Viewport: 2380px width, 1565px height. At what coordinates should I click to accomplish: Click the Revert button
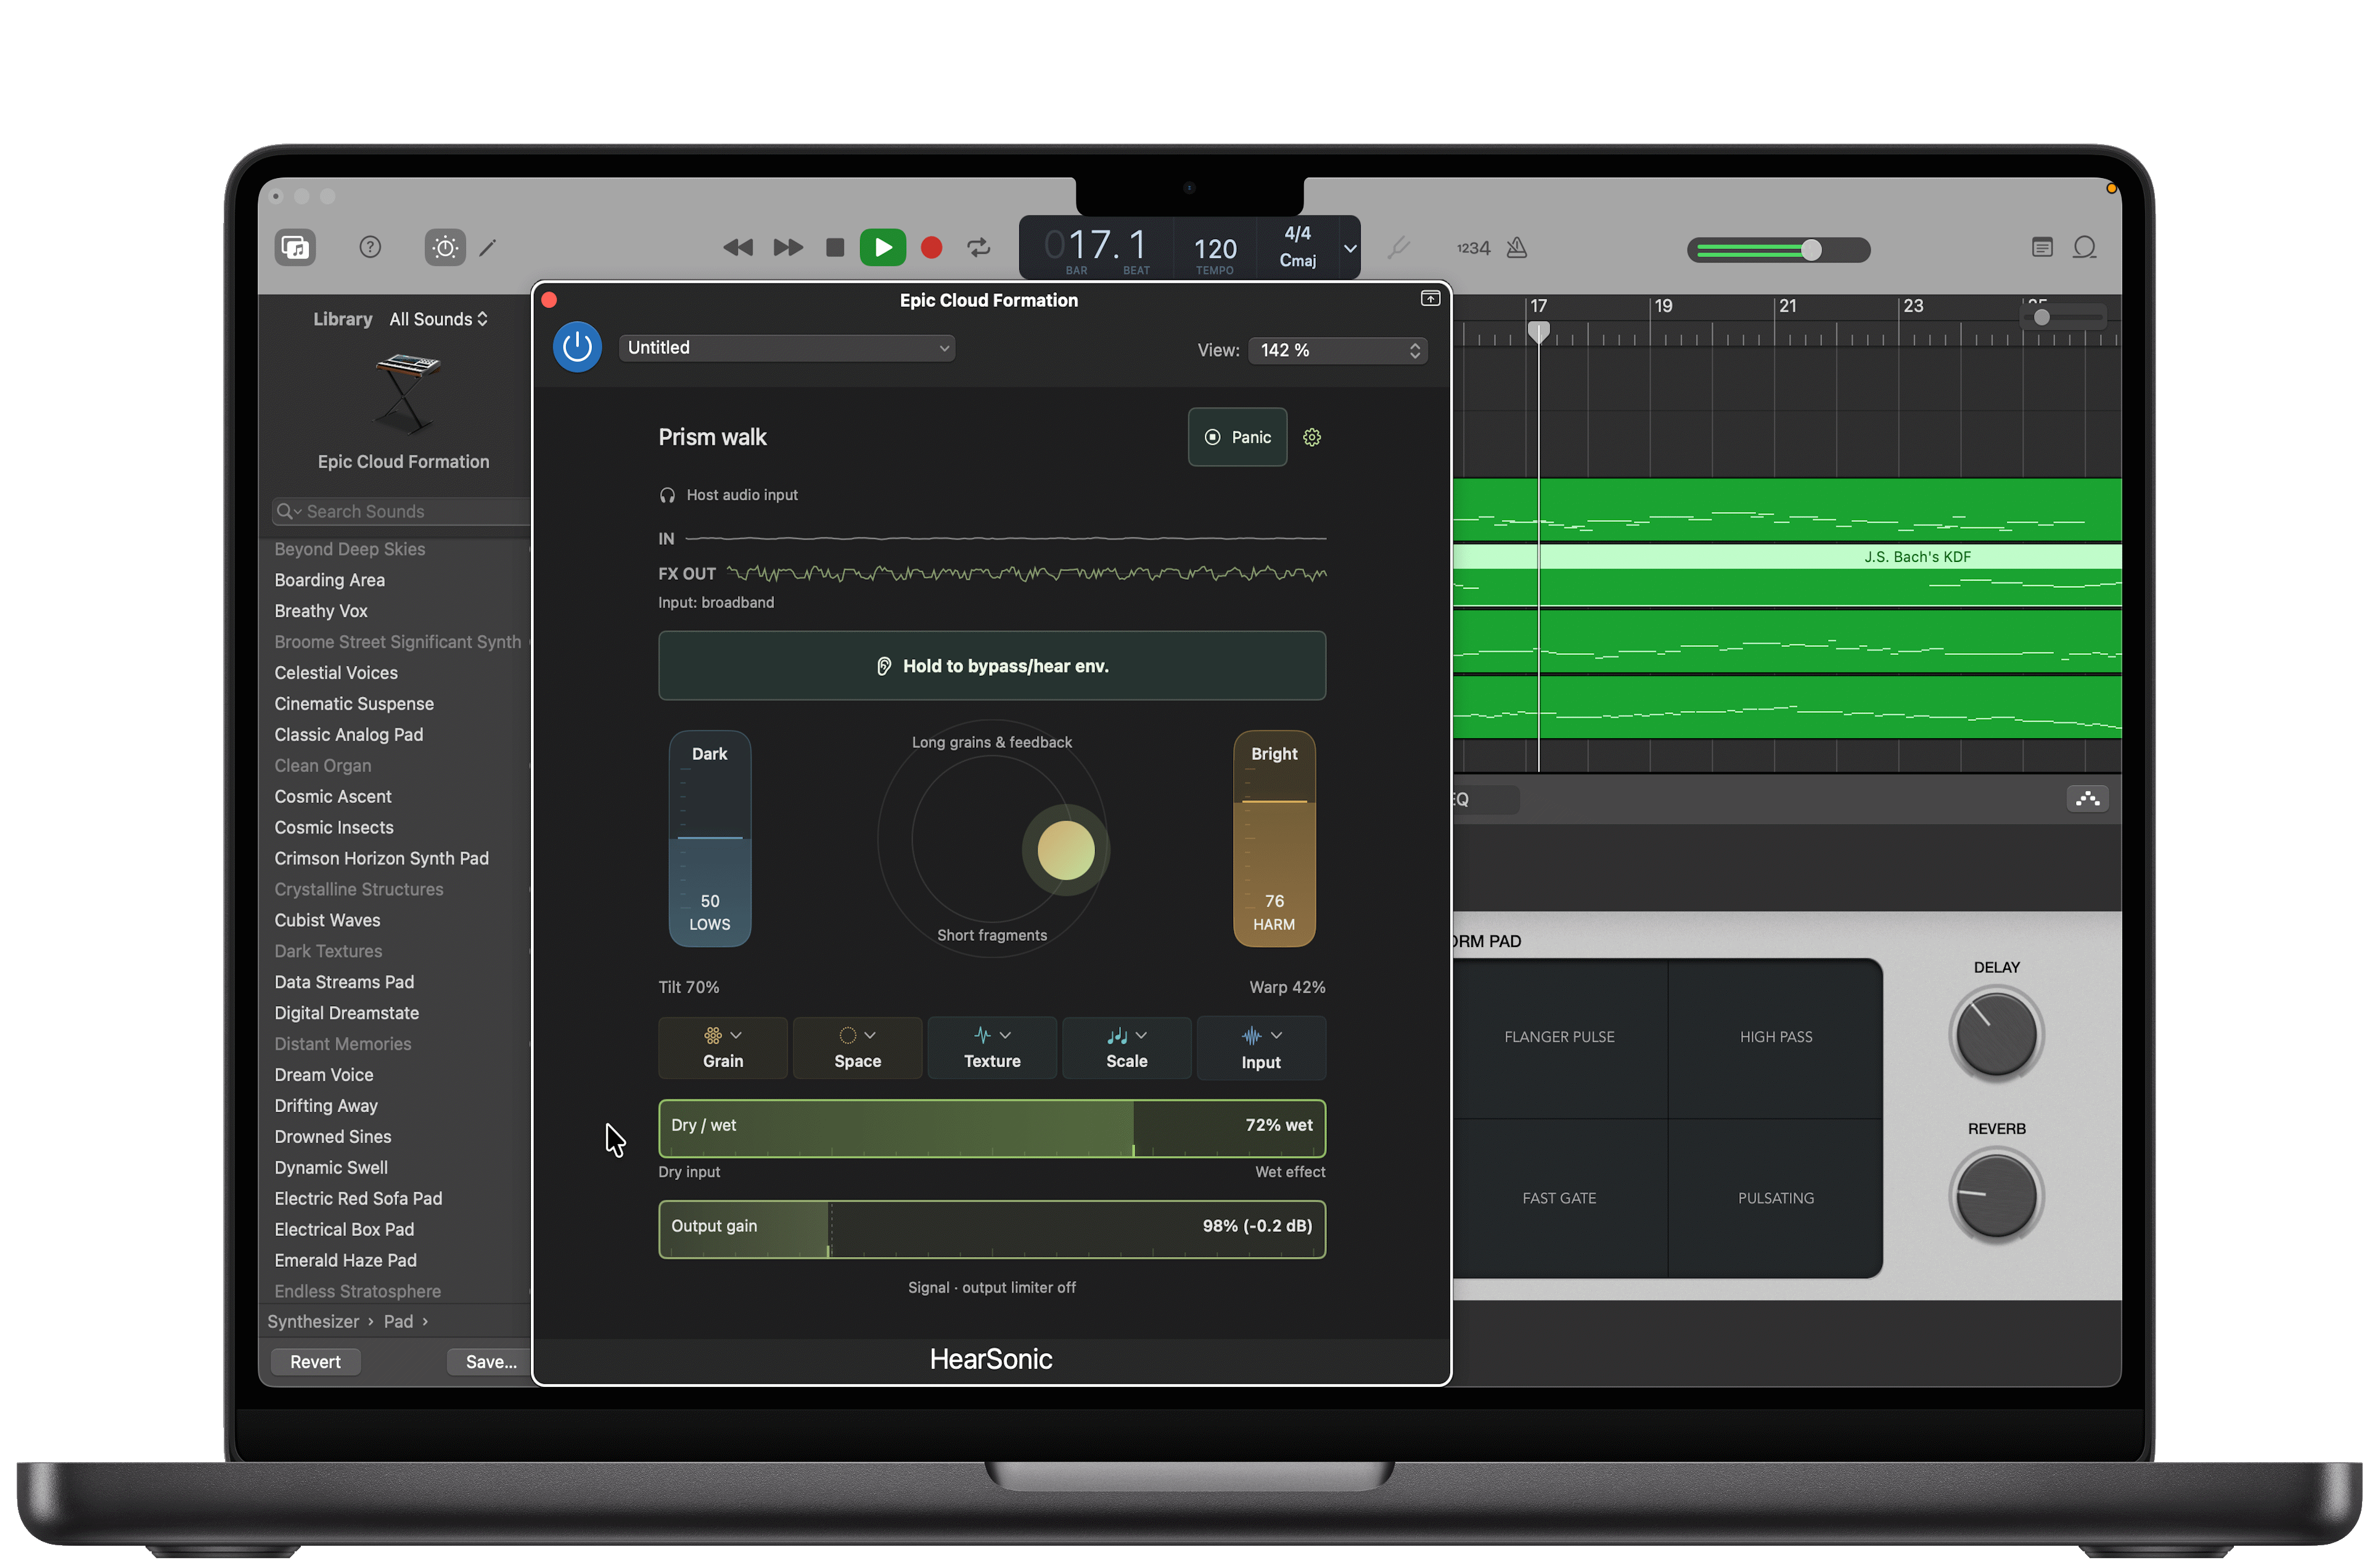(x=315, y=1361)
